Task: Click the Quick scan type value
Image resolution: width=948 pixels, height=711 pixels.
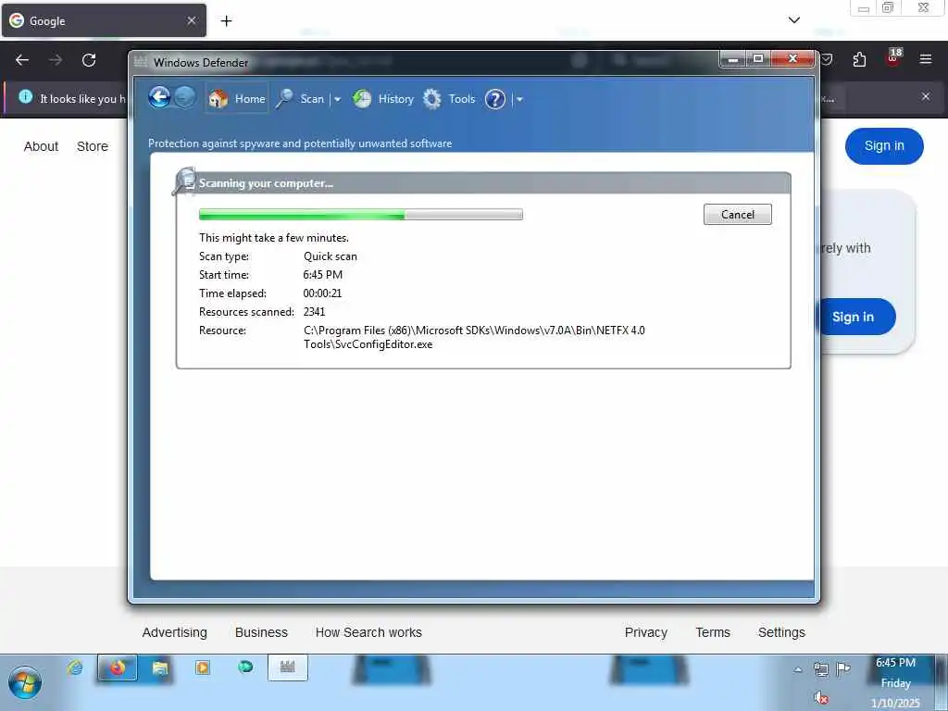Action: point(331,256)
